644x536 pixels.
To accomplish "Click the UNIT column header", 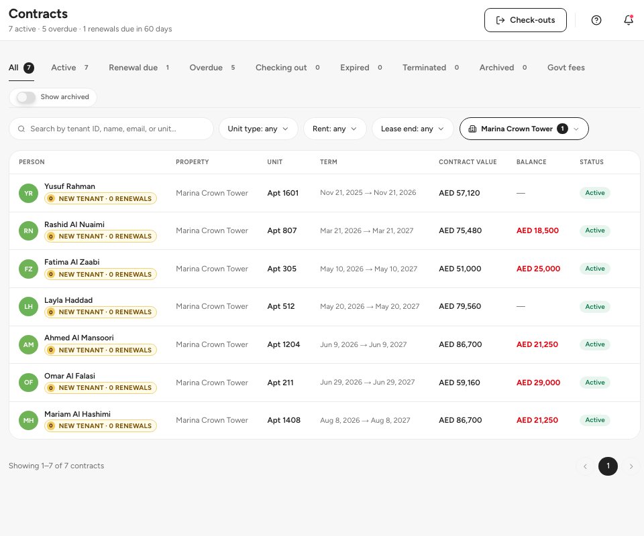I will (x=275, y=162).
